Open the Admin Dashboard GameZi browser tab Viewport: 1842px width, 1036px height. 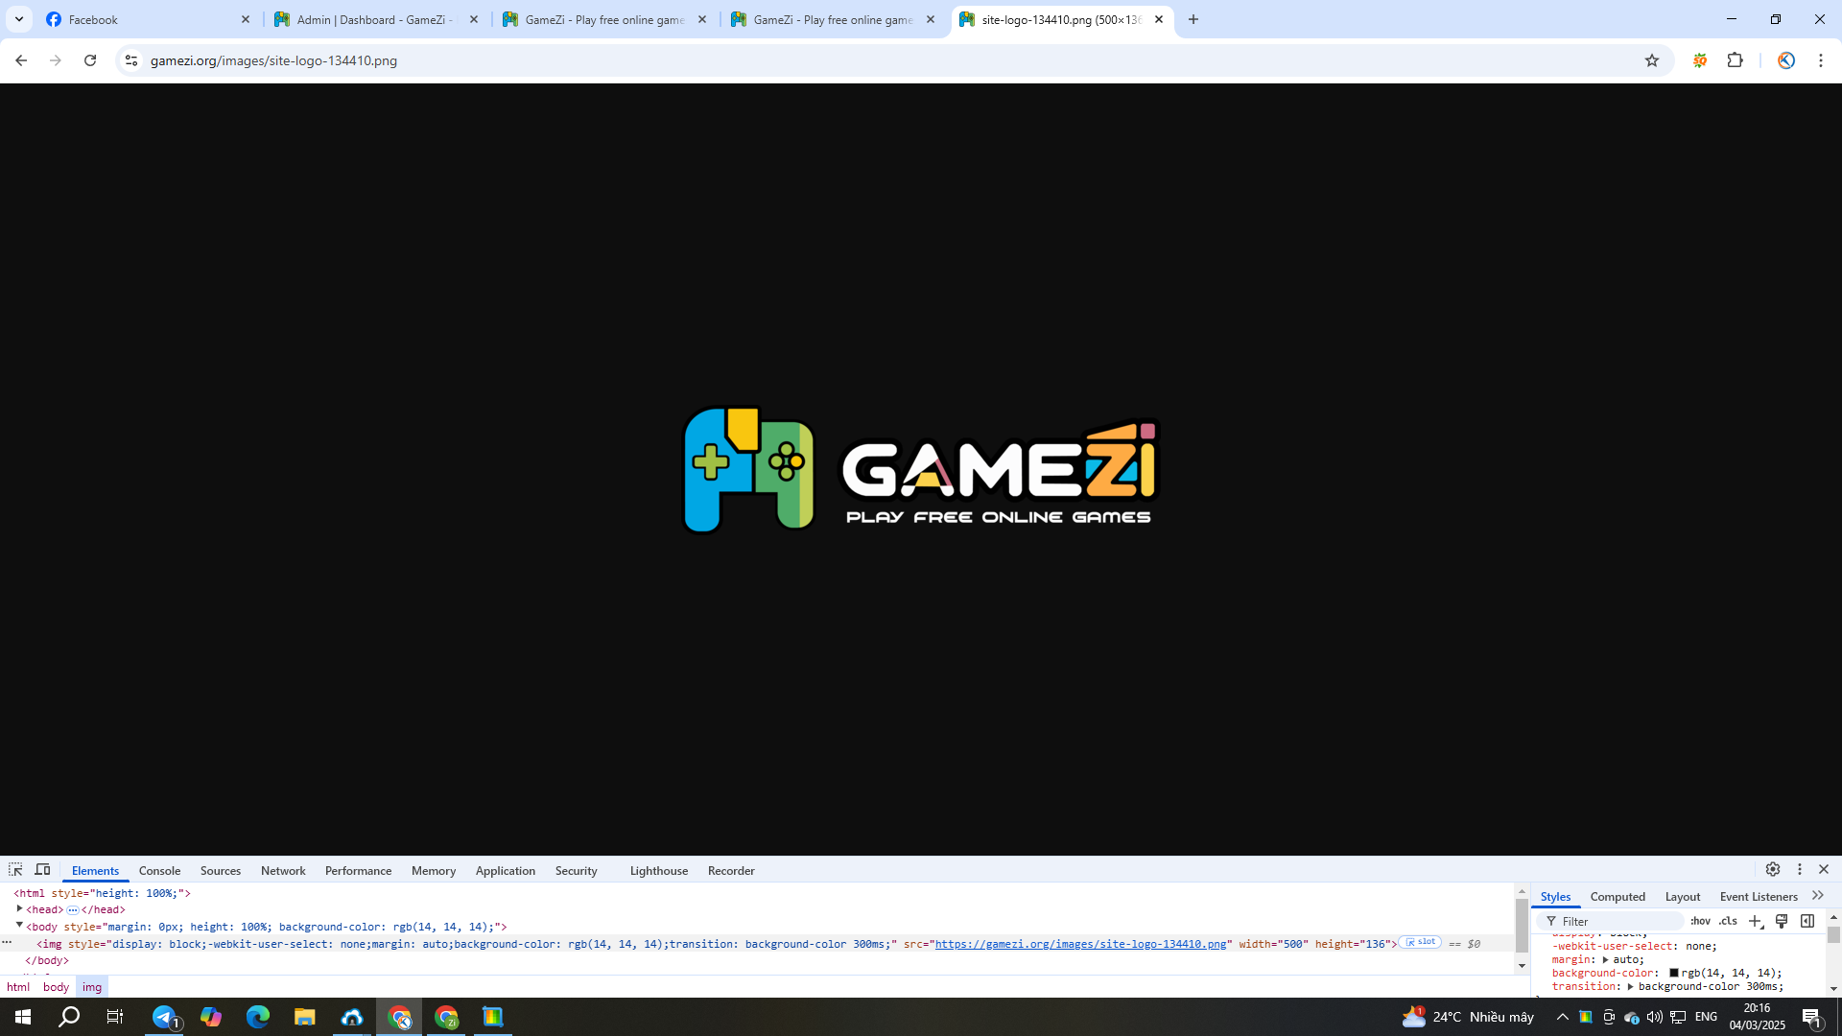point(374,19)
